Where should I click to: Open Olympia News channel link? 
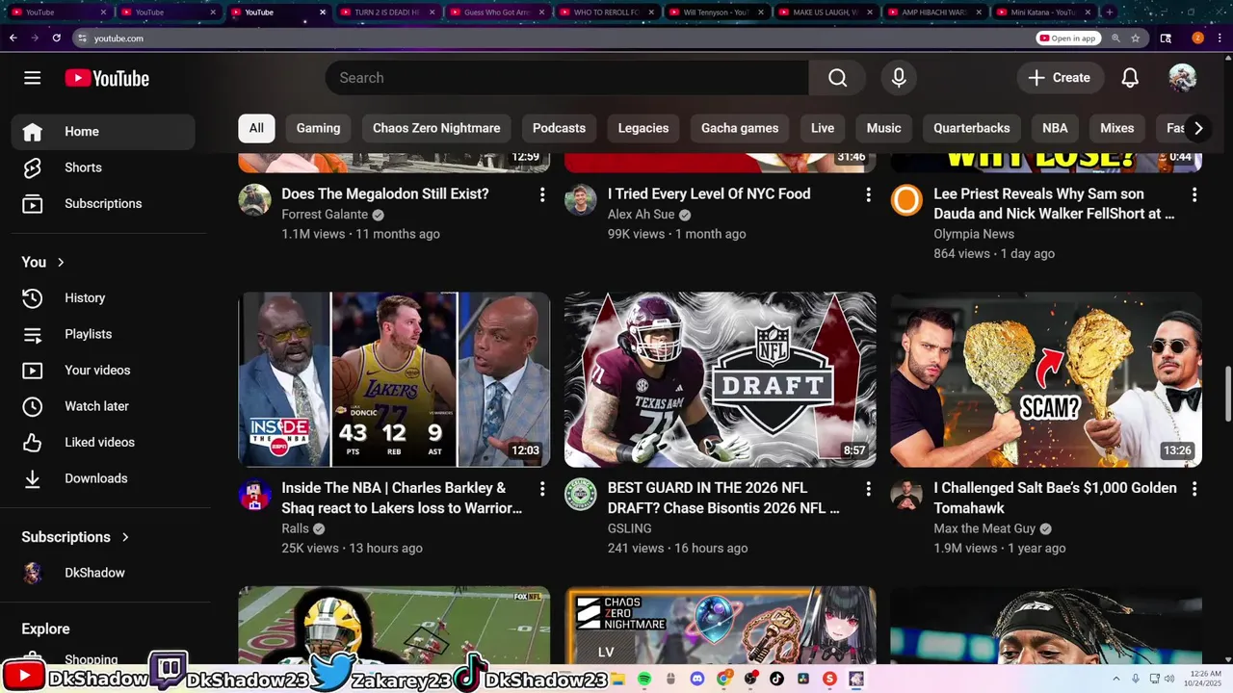974,234
